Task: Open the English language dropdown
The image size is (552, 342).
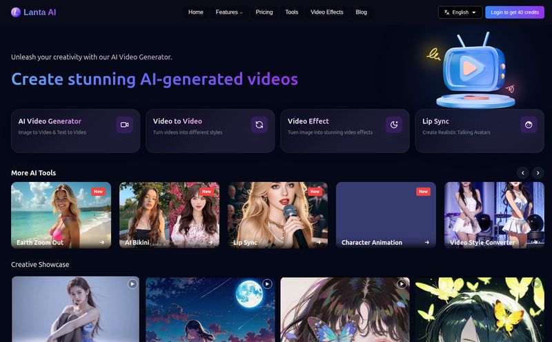Action: point(460,12)
